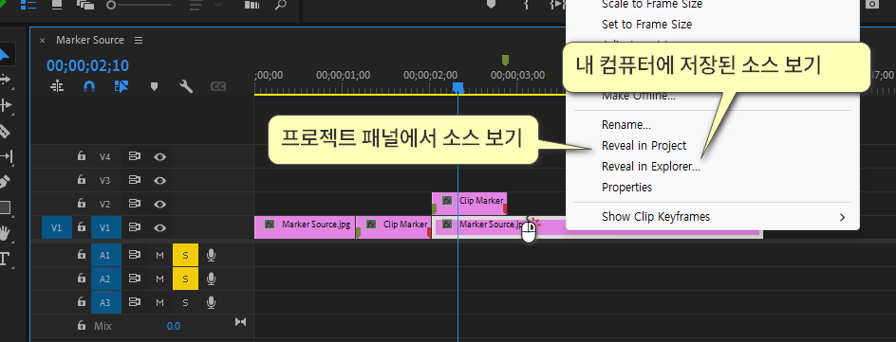896x342 pixels.
Task: Toggle insert sequences as nests icon
Action: click(57, 86)
